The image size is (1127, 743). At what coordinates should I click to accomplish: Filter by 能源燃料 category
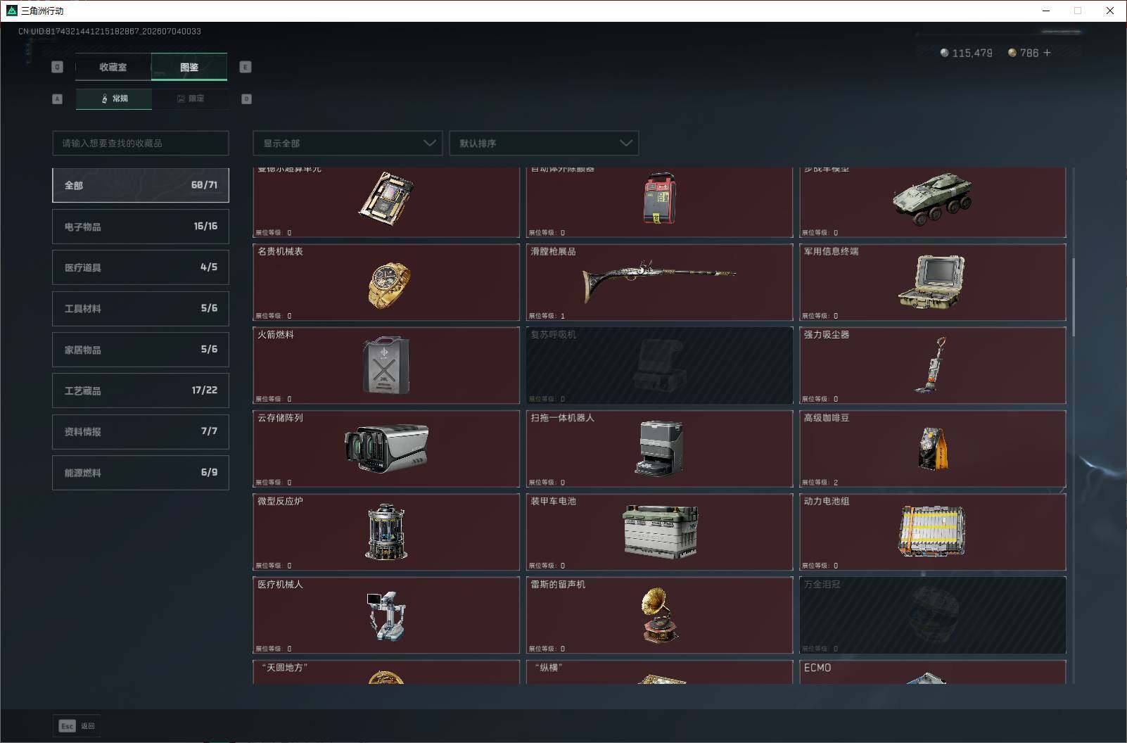click(x=141, y=473)
